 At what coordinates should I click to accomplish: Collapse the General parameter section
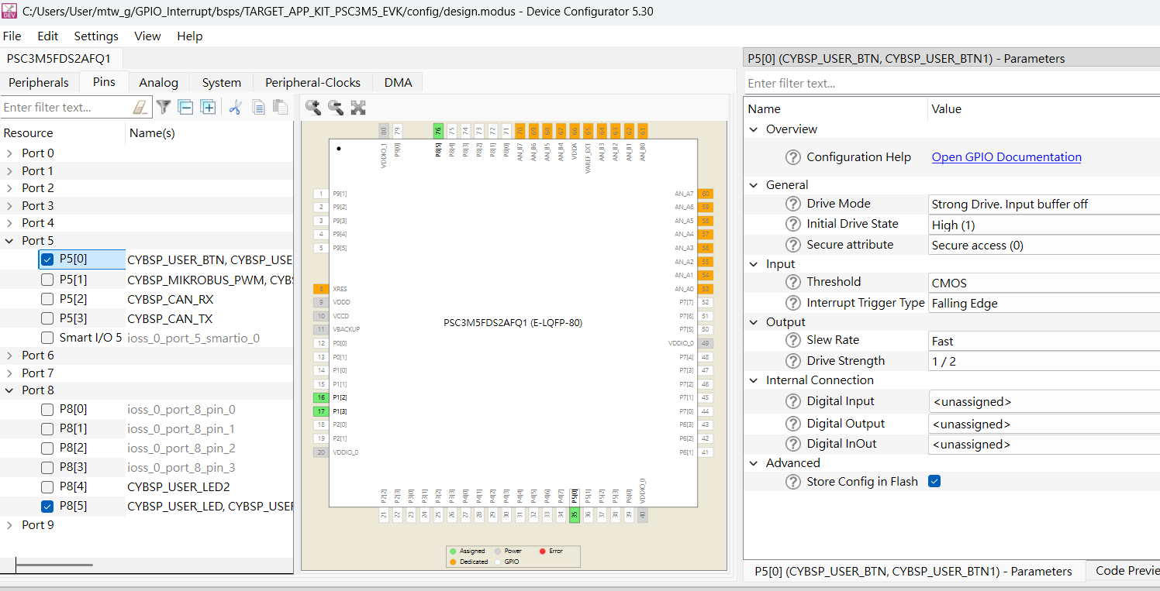[754, 185]
